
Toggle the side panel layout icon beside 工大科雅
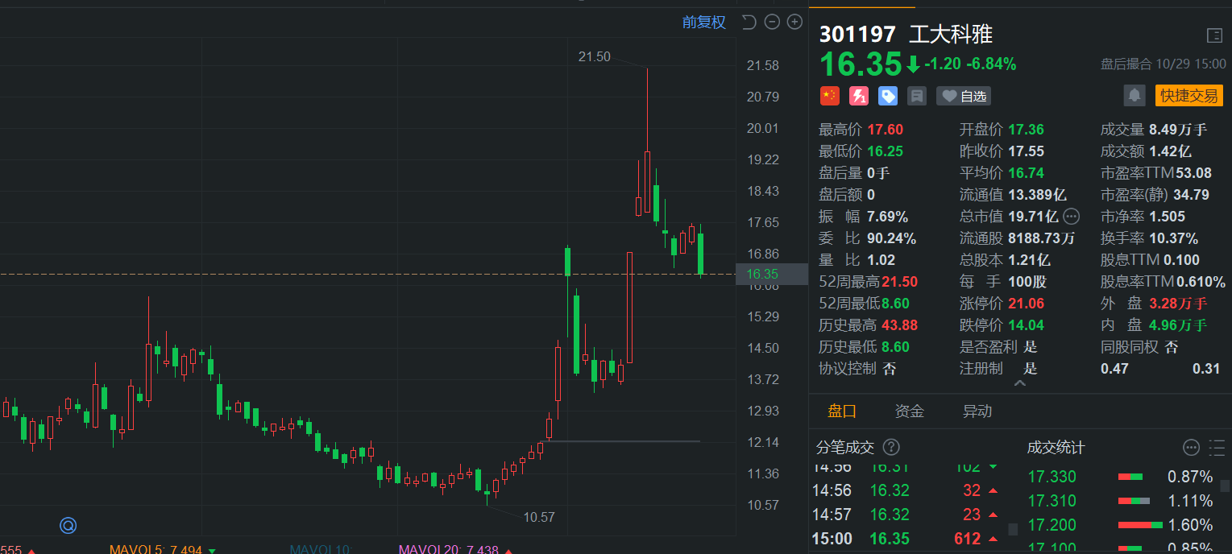[x=1214, y=35]
